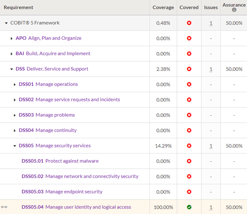Viewport: 247px width, 214px height.
Task: Click green covered checkmark in DSS05.04 row
Action: 189,207
